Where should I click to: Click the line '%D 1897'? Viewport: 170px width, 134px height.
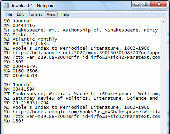pos(14,62)
